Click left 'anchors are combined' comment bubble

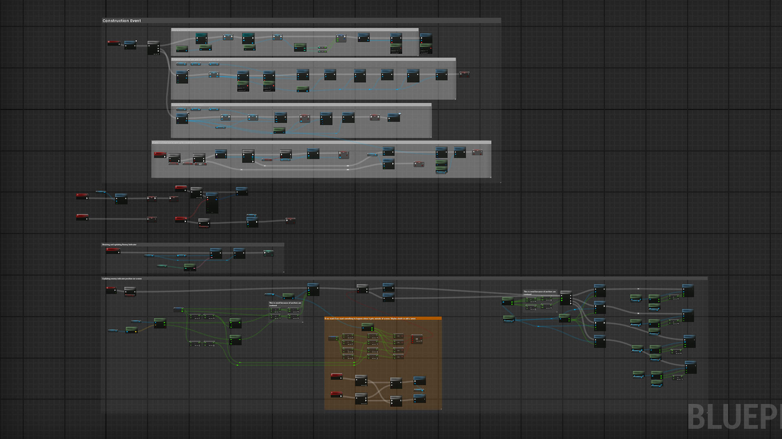[x=285, y=304]
